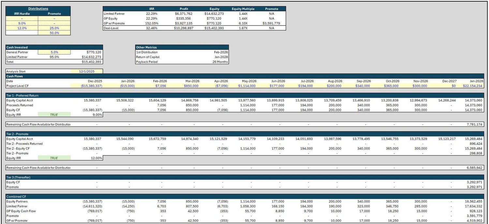This screenshot has height=224, width=489.
Task: Select the Tier 2 - Promote header
Action: (x=244, y=134)
